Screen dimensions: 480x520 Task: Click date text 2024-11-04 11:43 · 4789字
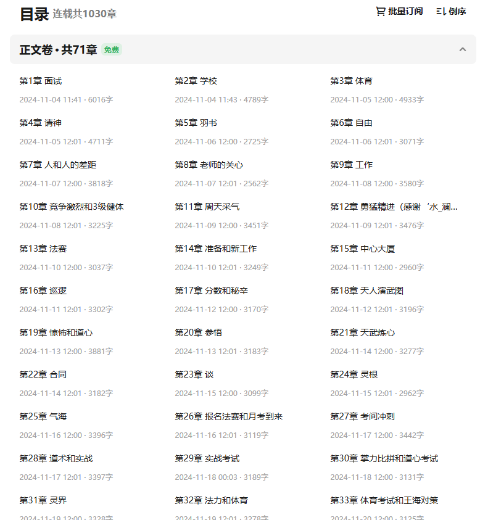pyautogui.click(x=221, y=99)
